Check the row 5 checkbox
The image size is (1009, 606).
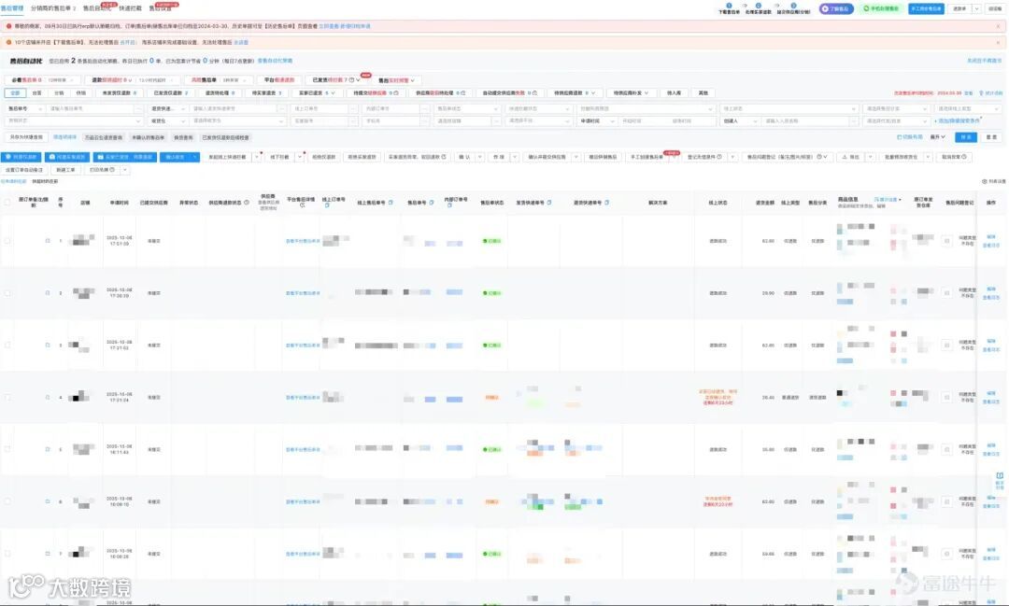point(7,449)
